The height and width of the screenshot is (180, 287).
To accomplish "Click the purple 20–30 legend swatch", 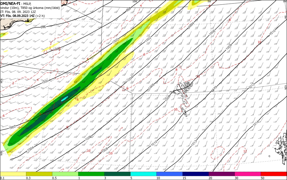I will pos(222,174).
